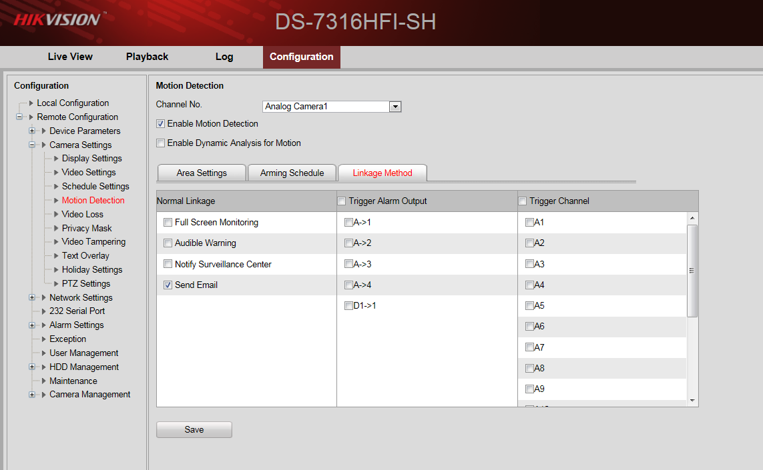Switch to Area Settings tab

tap(202, 173)
